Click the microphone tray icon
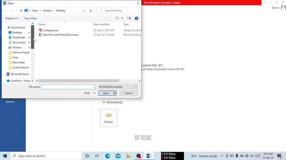 tap(237, 156)
